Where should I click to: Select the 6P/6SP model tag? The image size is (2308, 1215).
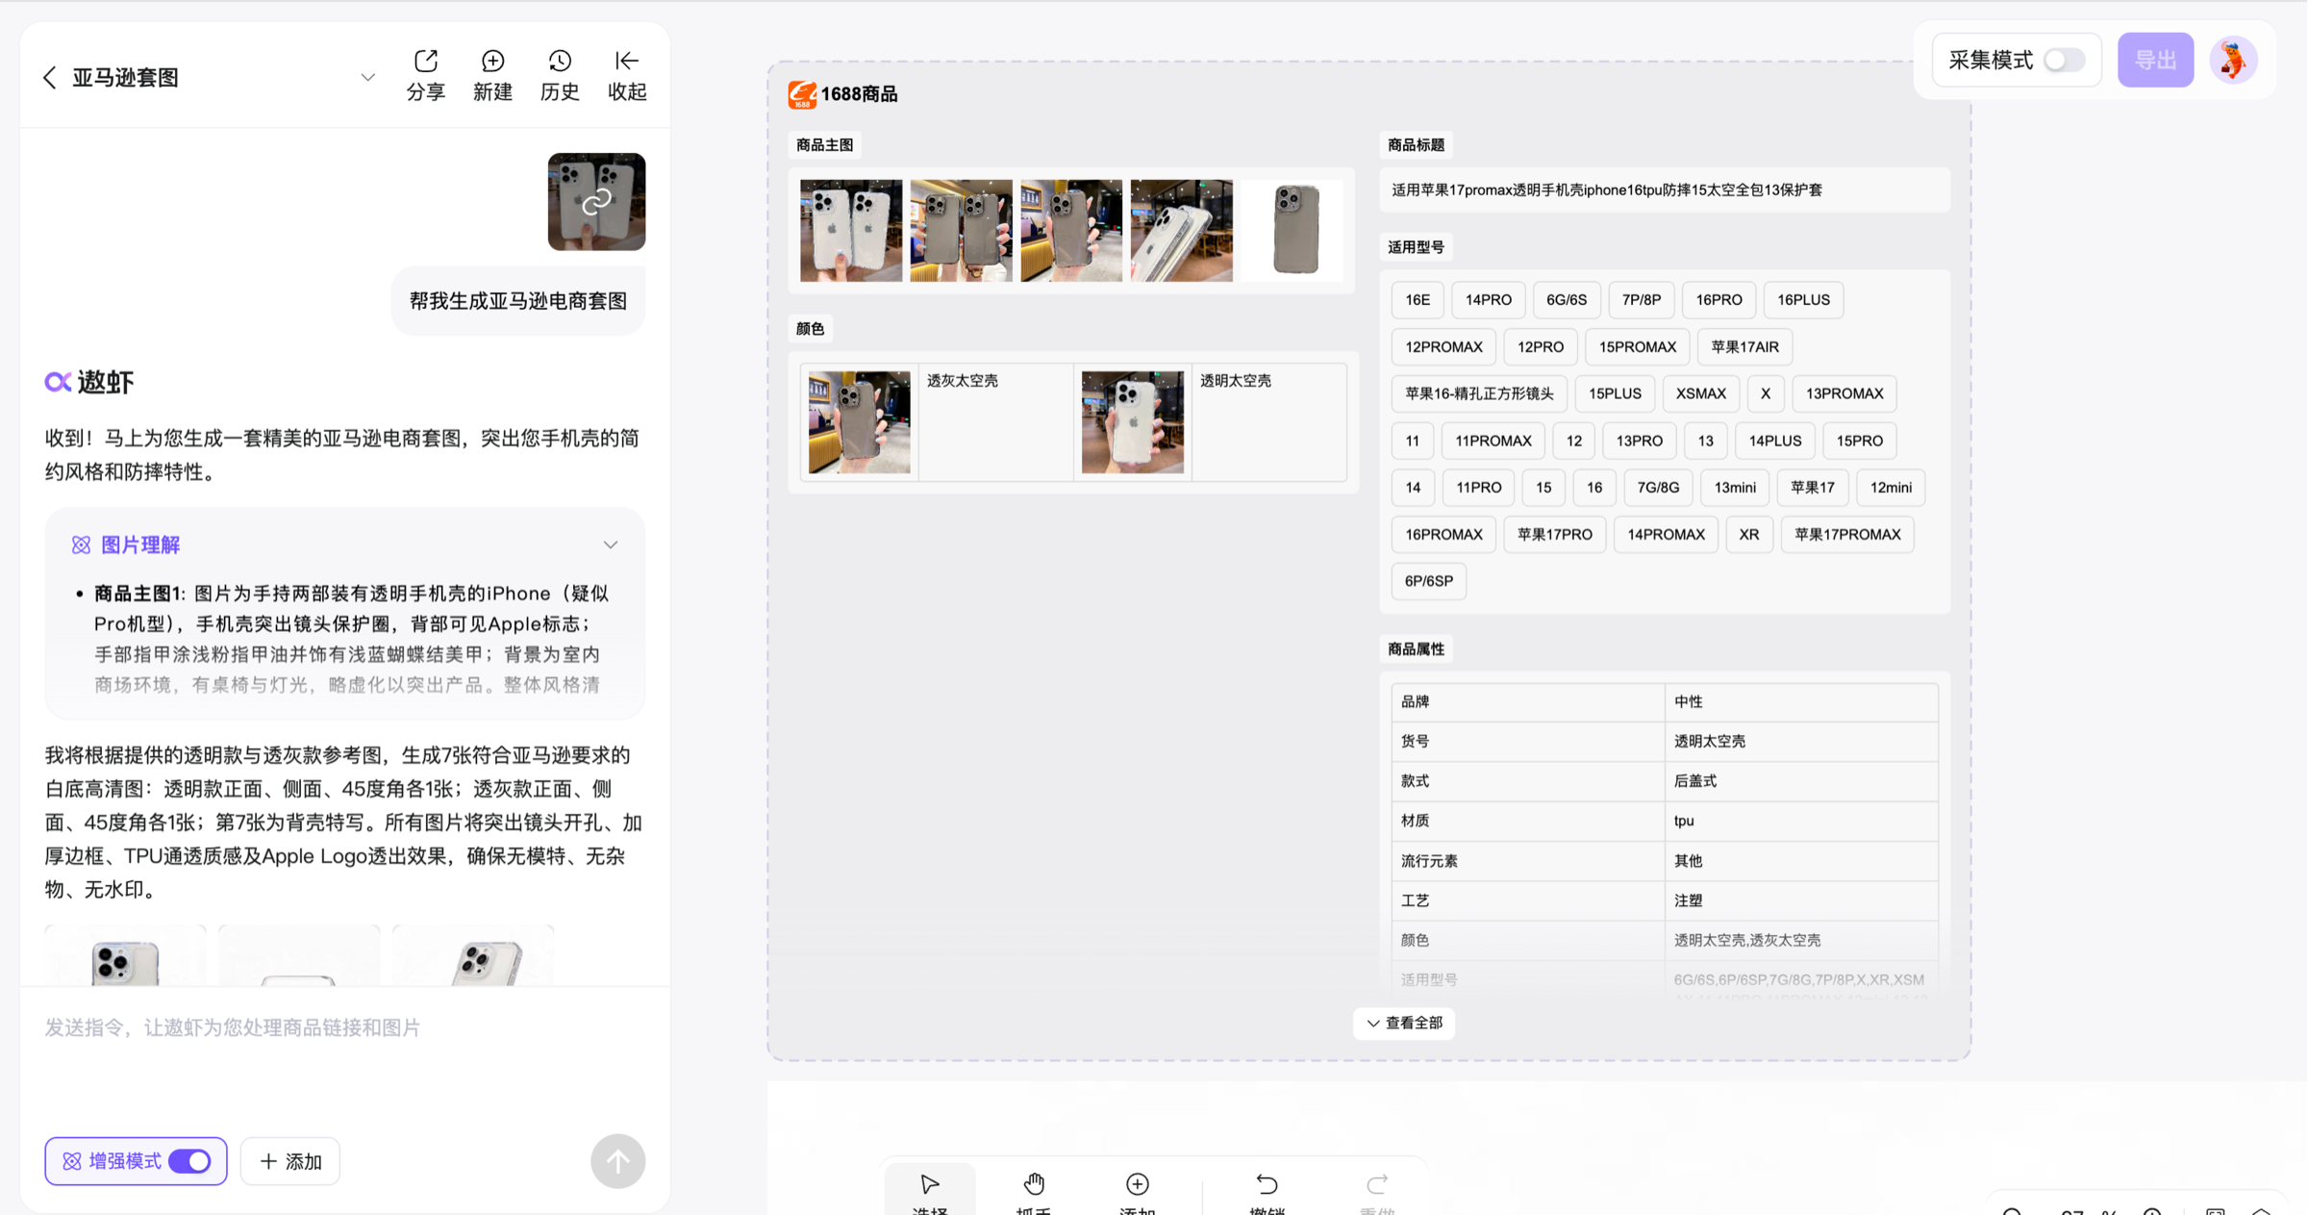(x=1428, y=581)
